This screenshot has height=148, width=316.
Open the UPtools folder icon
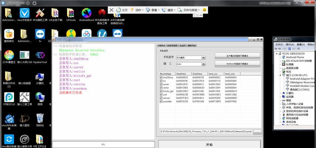[71, 14]
